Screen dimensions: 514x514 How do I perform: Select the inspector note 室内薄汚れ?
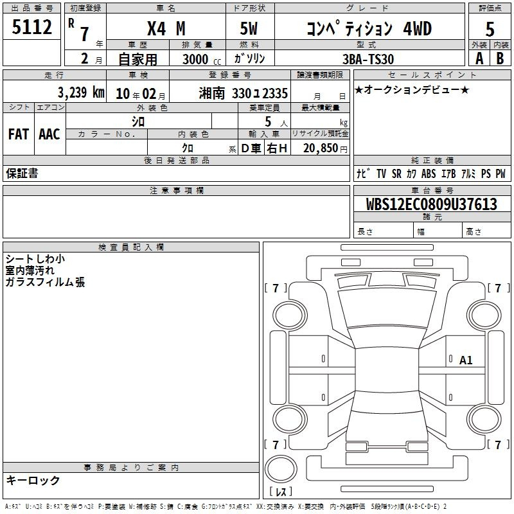[30, 270]
